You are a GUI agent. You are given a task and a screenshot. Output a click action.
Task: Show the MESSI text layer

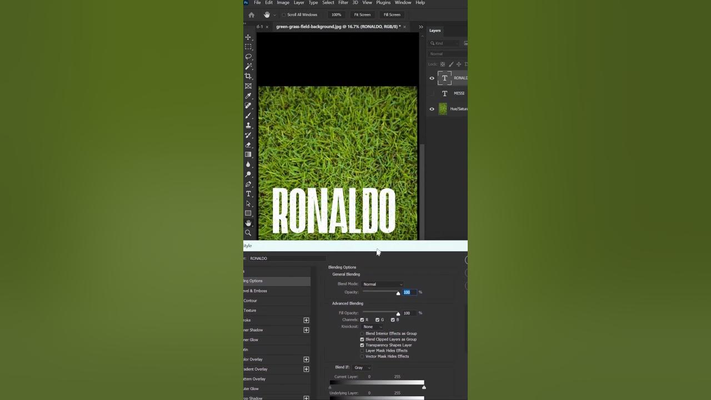[x=432, y=93]
